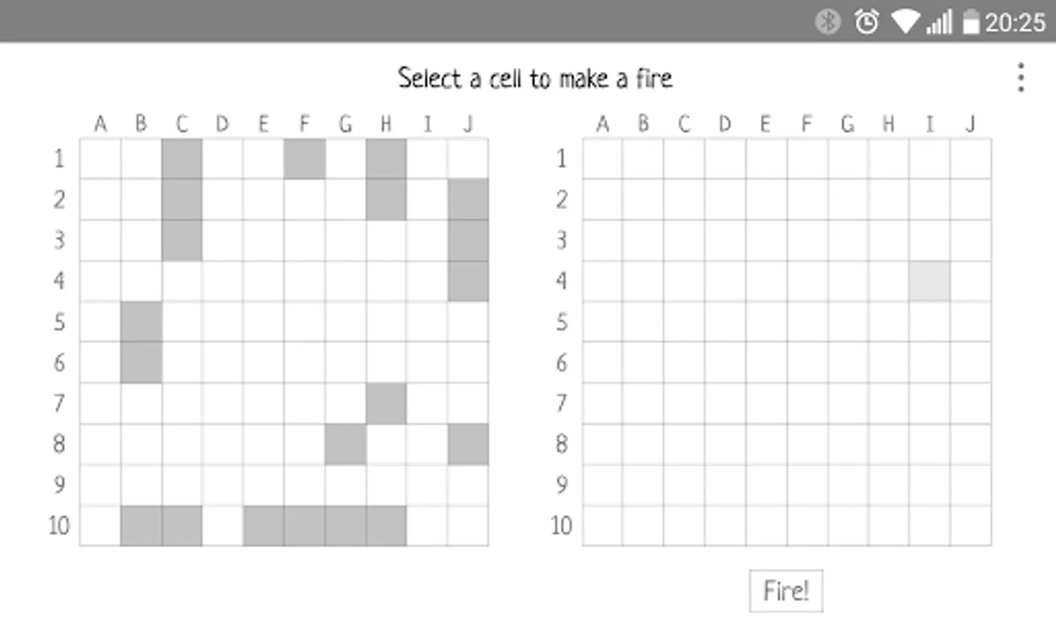The height and width of the screenshot is (635, 1056).
Task: Click column header H on the right grid
Action: [889, 123]
